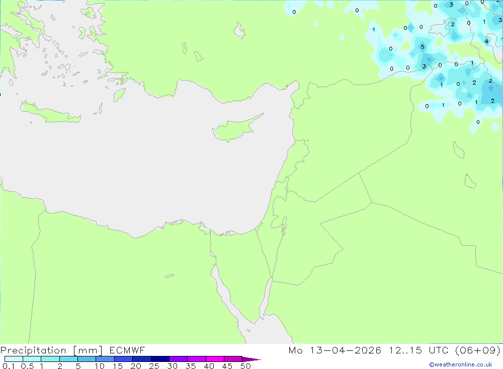
Task: Select the legend swatch between 0.5 and 1
Action: click(x=32, y=359)
